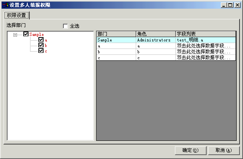
Task: Select department cell b in the table
Action: pyautogui.click(x=116, y=52)
